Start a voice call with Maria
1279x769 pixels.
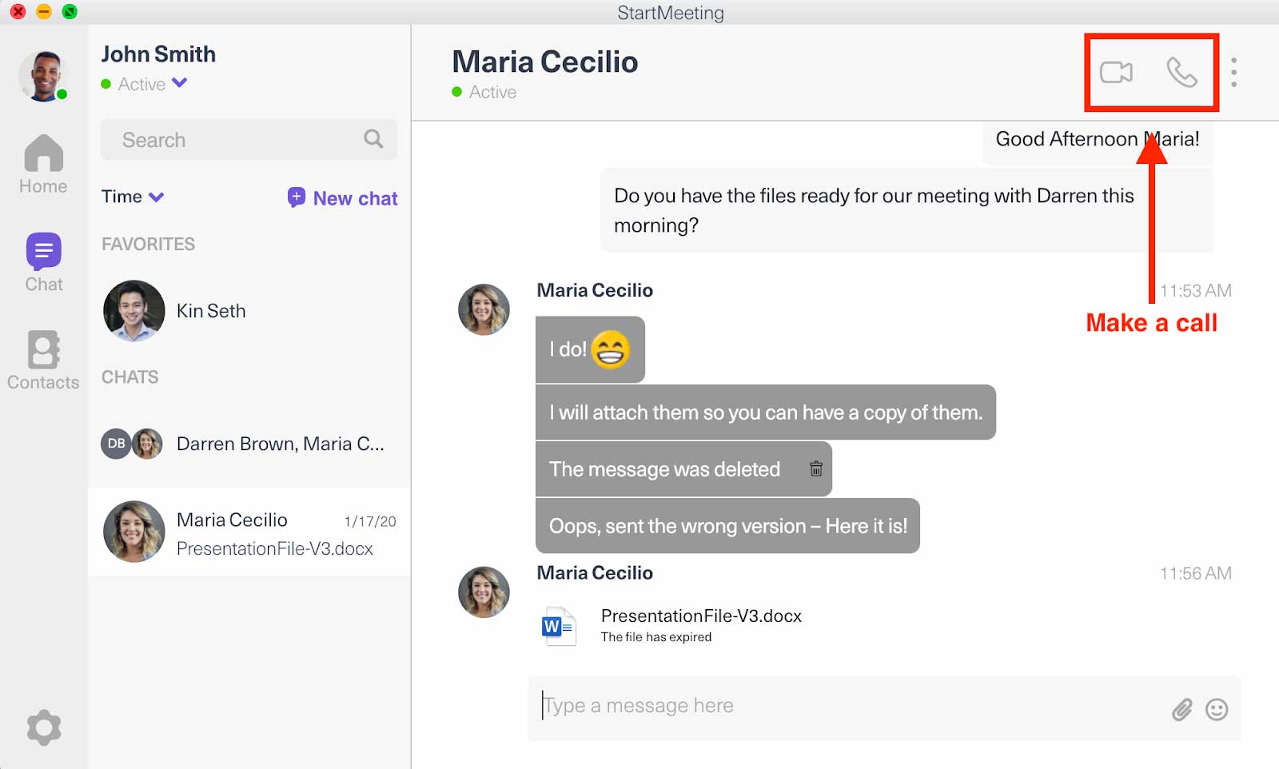tap(1181, 72)
